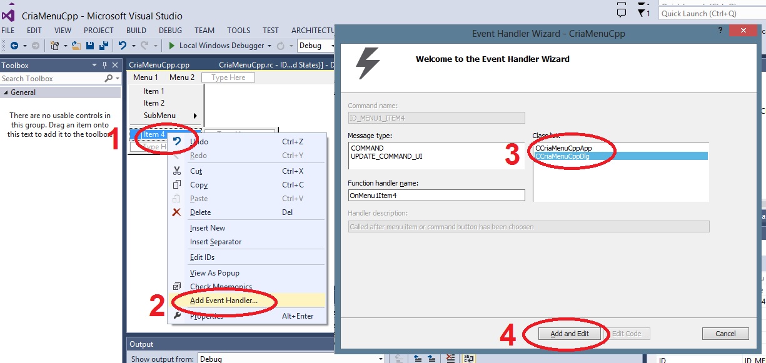The image size is (766, 363).
Task: Click the notifications flag icon
Action: click(x=642, y=13)
